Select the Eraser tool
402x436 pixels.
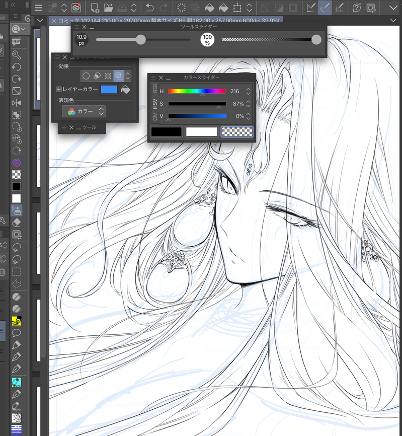(17, 223)
